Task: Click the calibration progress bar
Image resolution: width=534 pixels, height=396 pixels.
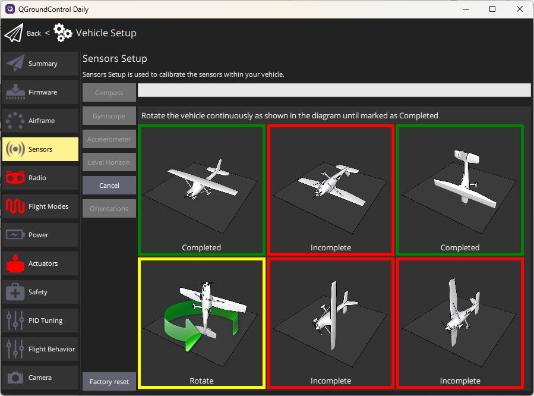Action: pyautogui.click(x=334, y=90)
